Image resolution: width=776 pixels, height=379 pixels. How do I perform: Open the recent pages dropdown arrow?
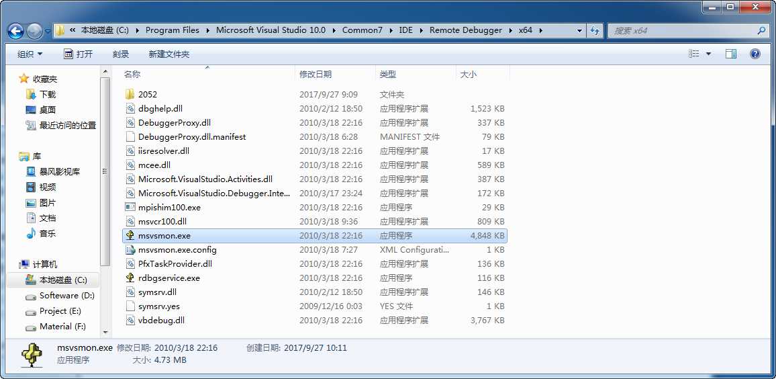(48, 31)
